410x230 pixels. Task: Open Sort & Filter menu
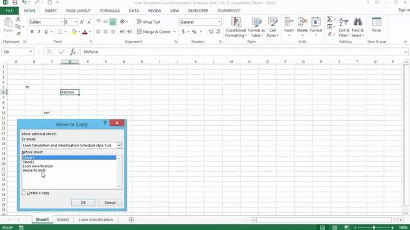tap(344, 27)
